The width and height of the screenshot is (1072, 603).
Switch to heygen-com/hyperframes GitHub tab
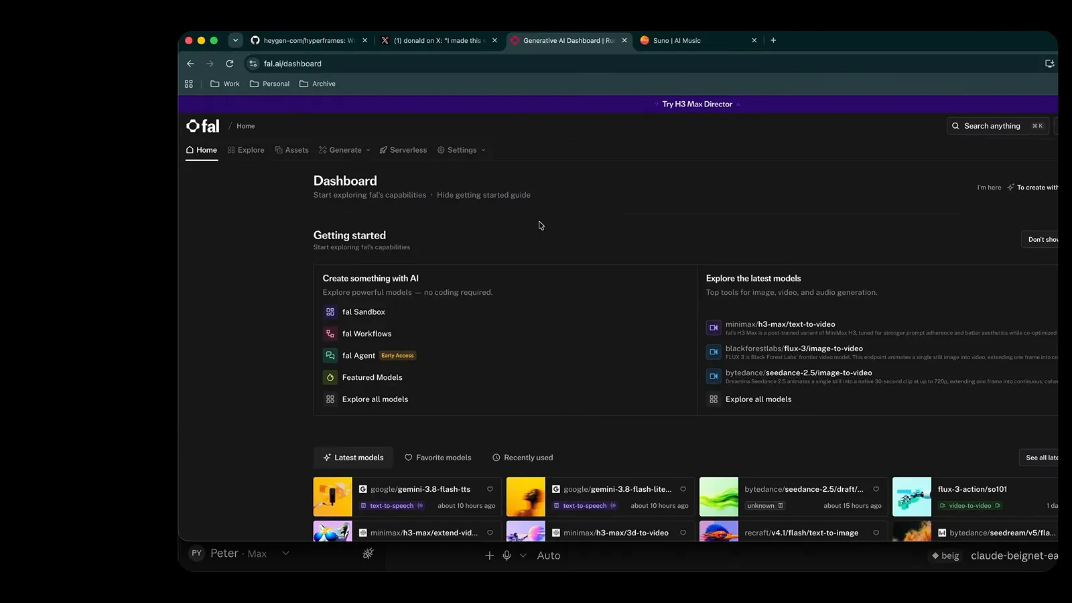coord(310,40)
